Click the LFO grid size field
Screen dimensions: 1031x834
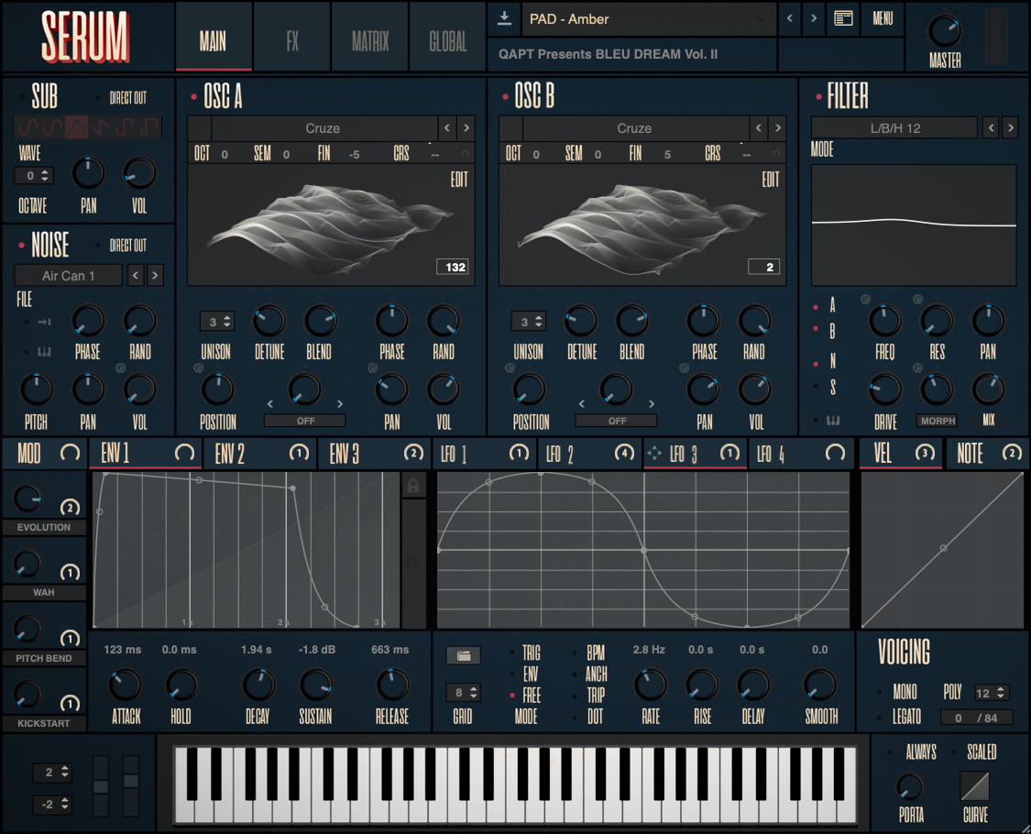464,692
